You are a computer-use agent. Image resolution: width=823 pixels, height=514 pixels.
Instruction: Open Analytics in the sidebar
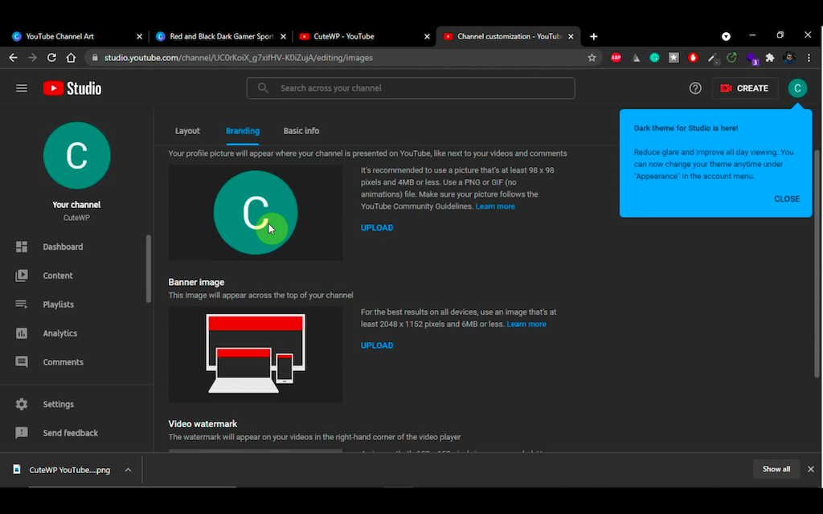[x=59, y=333]
